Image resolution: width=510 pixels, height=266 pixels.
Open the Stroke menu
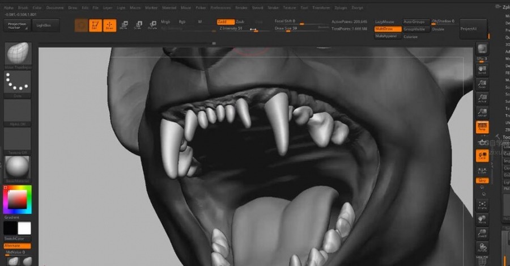coord(273,8)
